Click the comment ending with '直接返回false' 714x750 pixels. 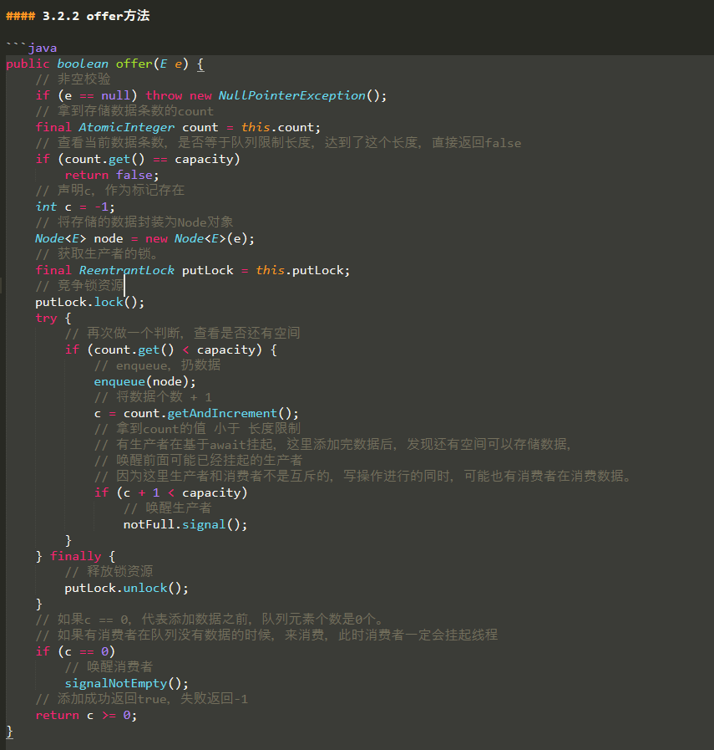[278, 142]
